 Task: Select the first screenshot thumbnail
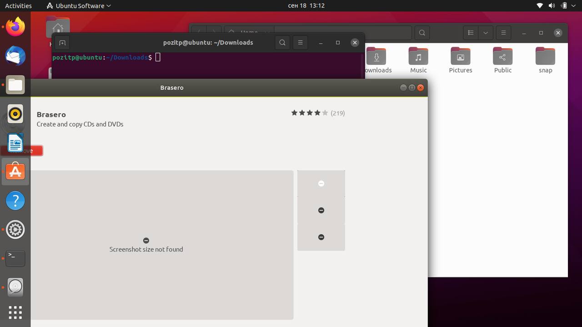pos(321,183)
